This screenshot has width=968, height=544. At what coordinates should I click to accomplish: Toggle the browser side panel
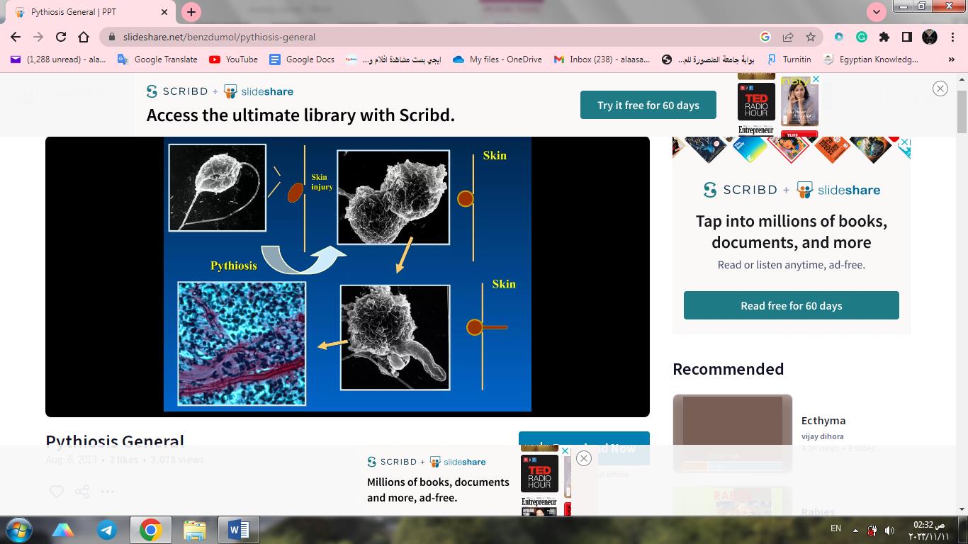[907, 37]
